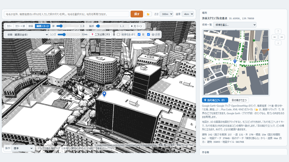
Task: Select the 線画 render mode tab
Action: coord(31,26)
